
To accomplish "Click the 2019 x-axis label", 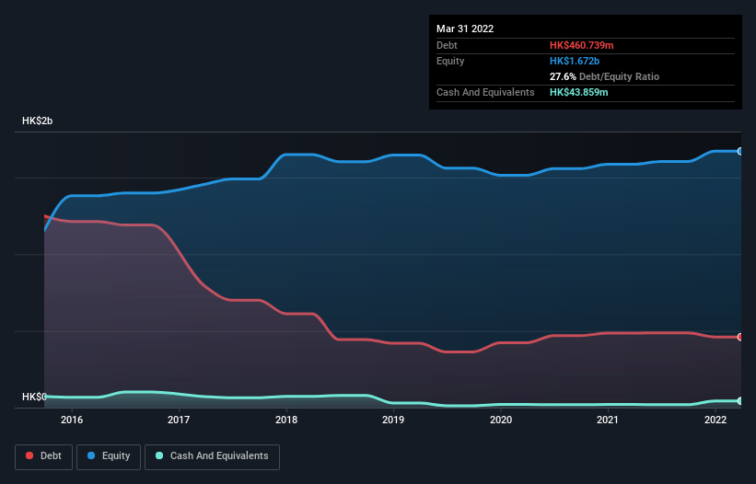I will point(393,420).
